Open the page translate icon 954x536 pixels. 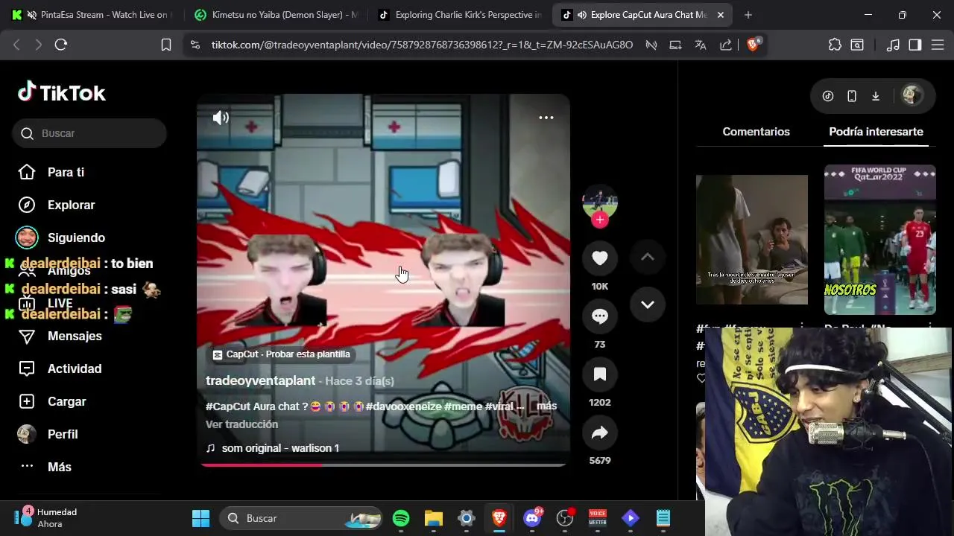coord(701,45)
